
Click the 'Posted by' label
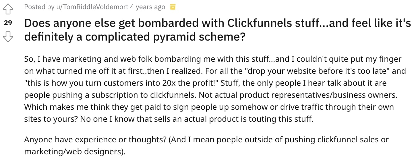(x=39, y=7)
